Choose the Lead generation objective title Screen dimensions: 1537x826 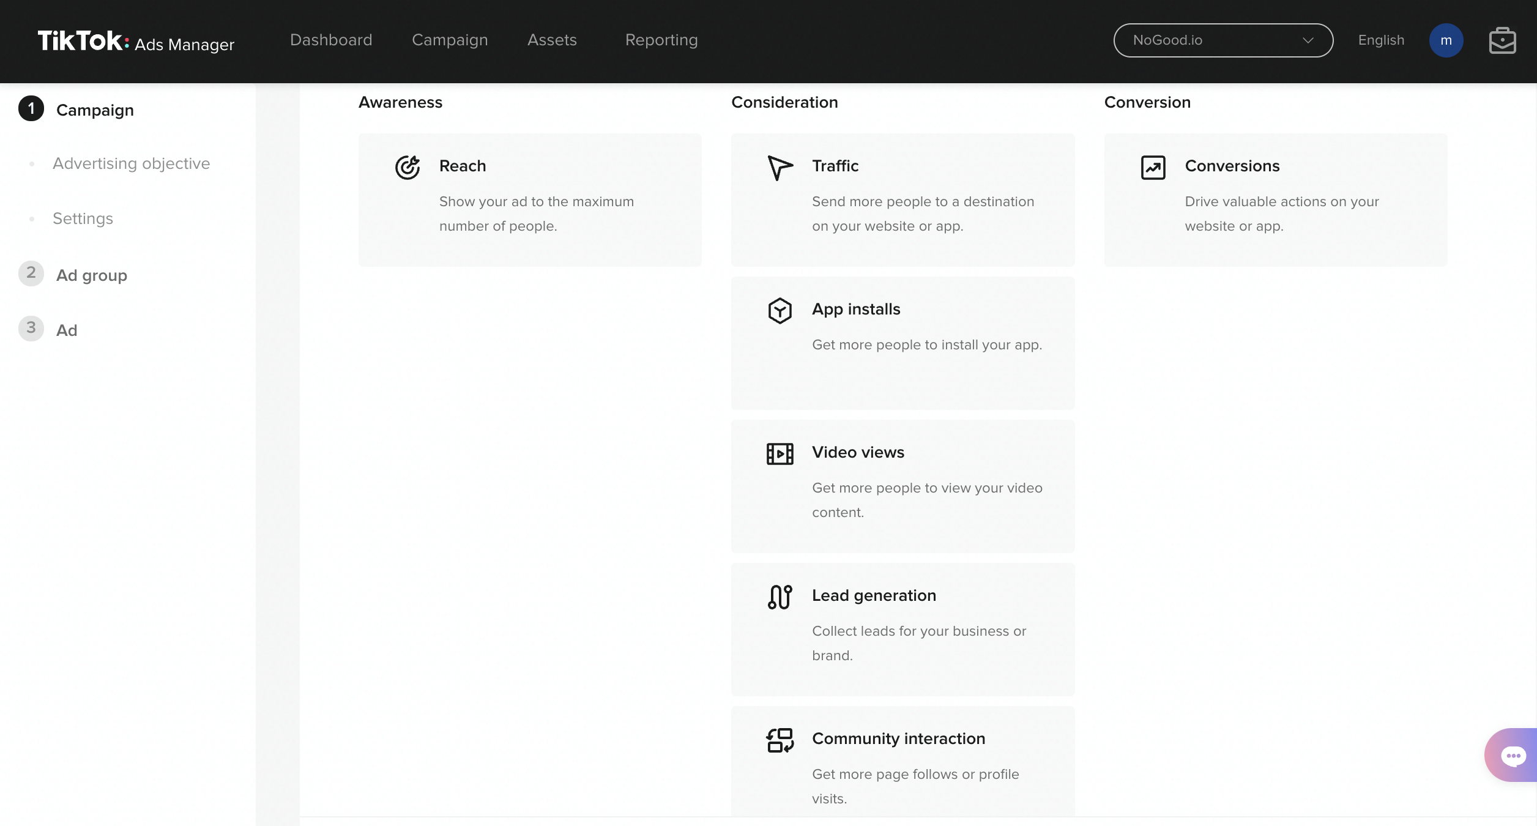(874, 595)
